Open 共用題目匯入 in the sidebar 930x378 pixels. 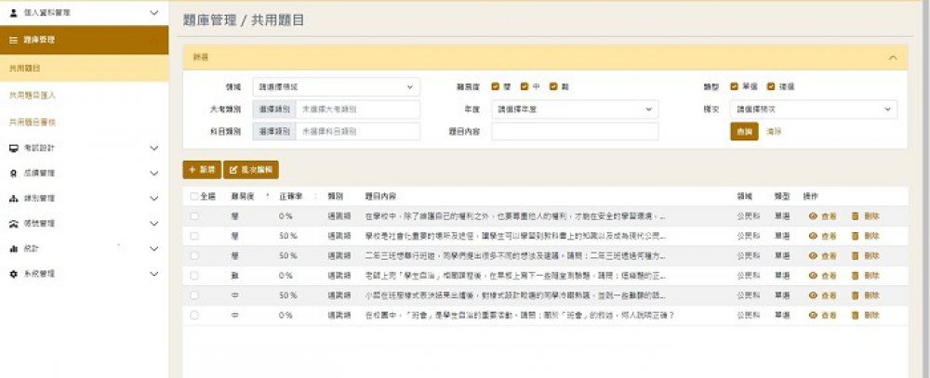coord(33,95)
